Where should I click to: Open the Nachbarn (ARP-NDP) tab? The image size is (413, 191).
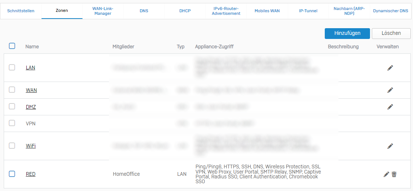pos(349,11)
